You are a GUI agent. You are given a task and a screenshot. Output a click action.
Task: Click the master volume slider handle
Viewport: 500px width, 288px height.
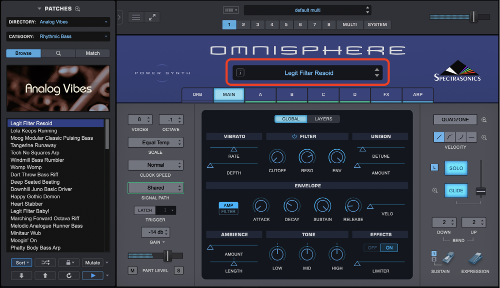coord(474,16)
